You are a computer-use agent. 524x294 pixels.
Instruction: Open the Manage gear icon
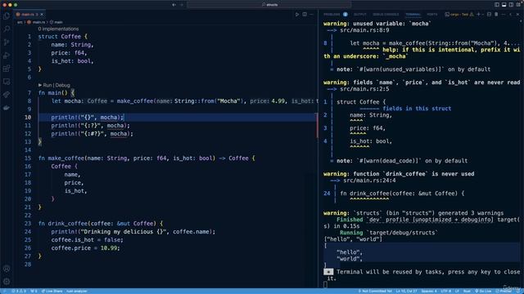pyautogui.click(x=7, y=282)
